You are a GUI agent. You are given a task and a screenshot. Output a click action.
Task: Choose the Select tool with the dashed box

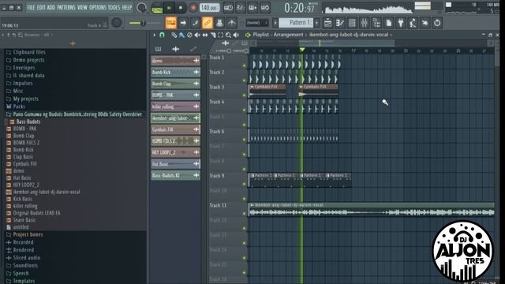point(221,35)
